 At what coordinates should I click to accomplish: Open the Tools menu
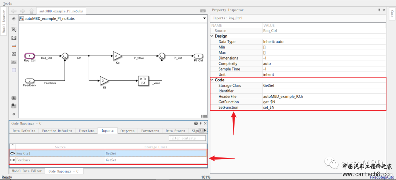[x=8, y=4]
